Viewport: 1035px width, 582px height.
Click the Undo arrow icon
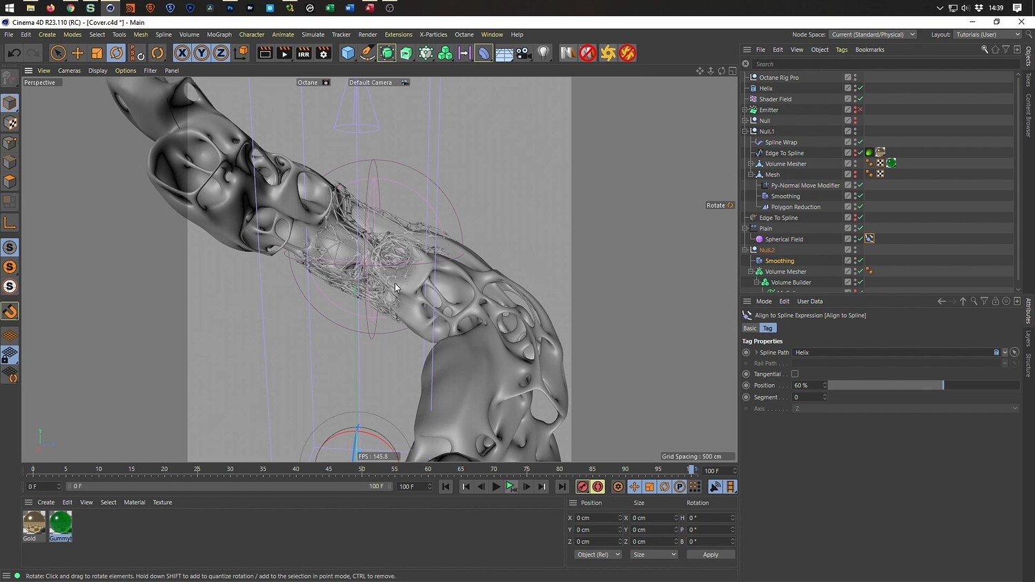coord(14,53)
